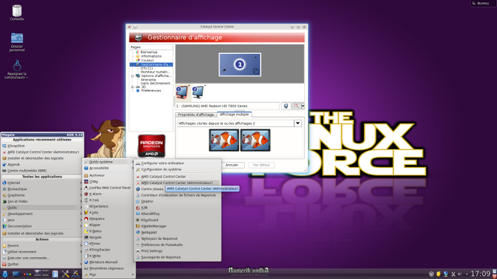Expand the Développement menu category
The image size is (497, 279).
coord(42,214)
